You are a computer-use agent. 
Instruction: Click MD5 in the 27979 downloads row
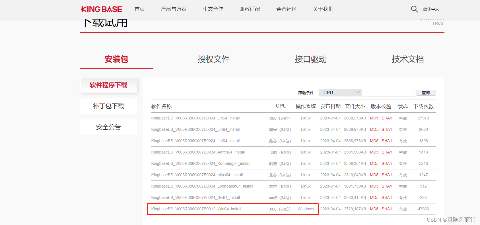tap(374, 118)
